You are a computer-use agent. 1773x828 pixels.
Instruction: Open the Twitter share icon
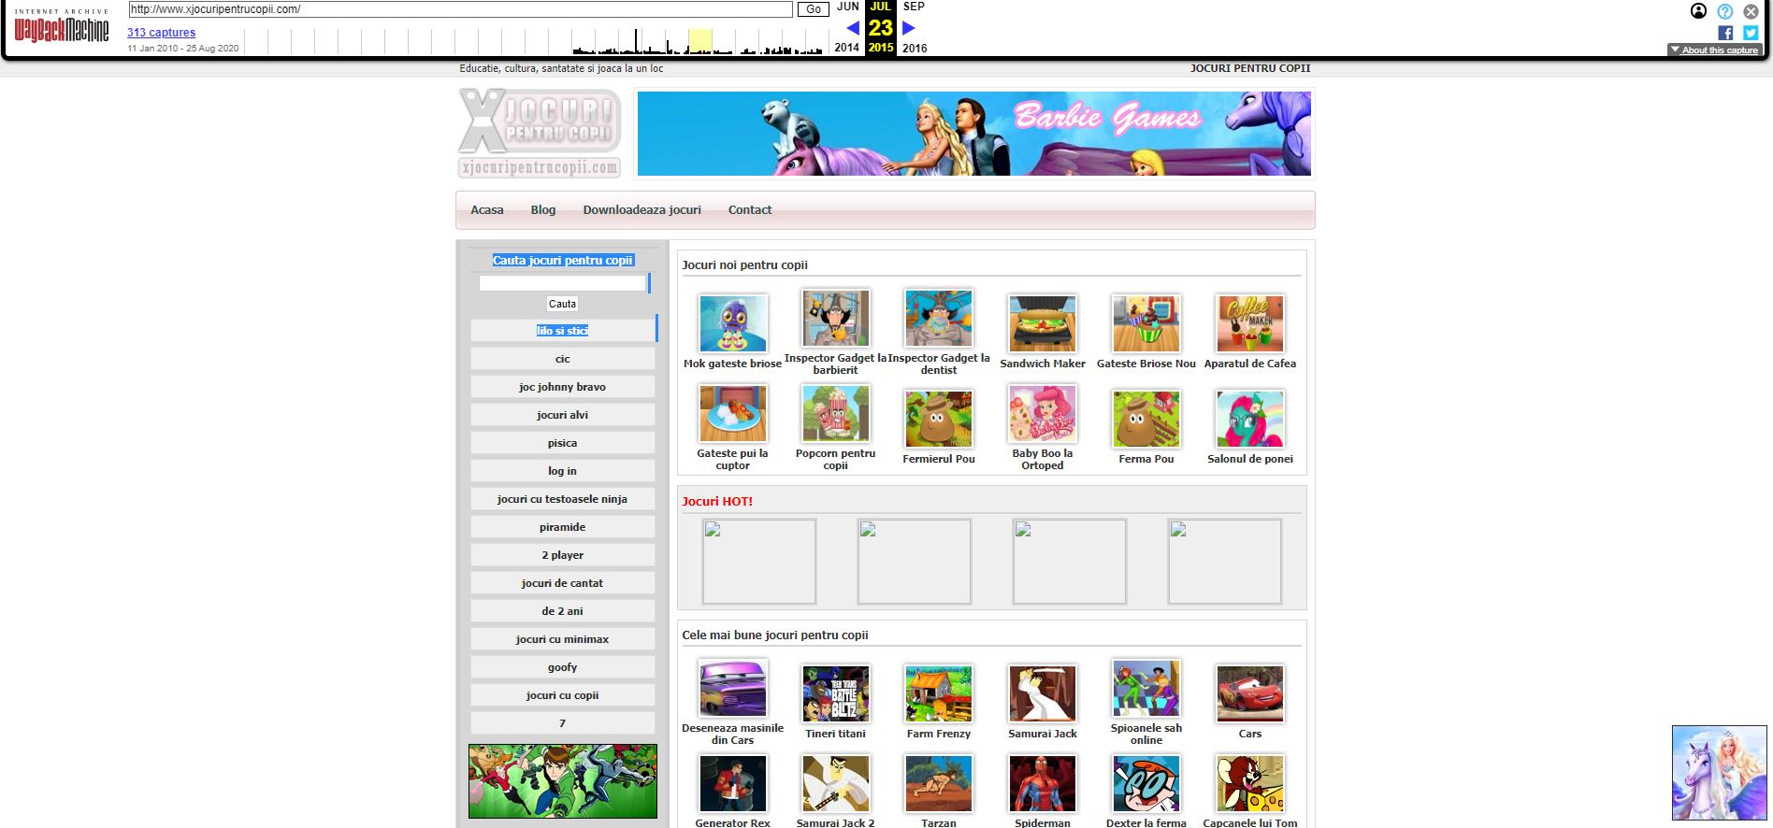click(x=1751, y=33)
